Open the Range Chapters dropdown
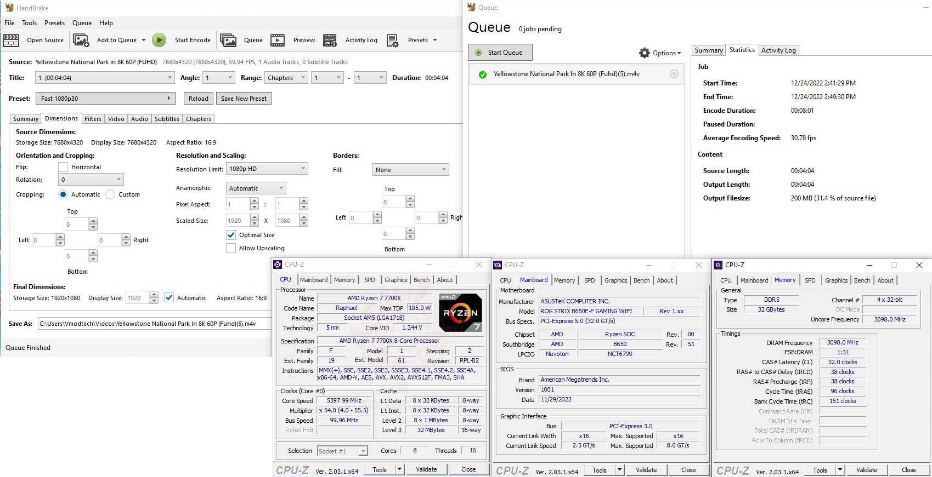The height and width of the screenshot is (477, 932). point(286,78)
